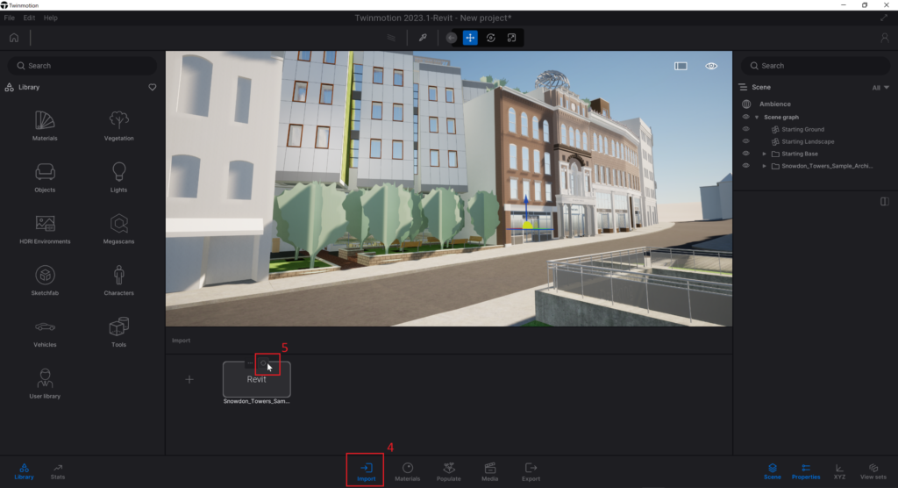898x488 pixels.
Task: Open the Characters library category
Action: tap(118, 280)
